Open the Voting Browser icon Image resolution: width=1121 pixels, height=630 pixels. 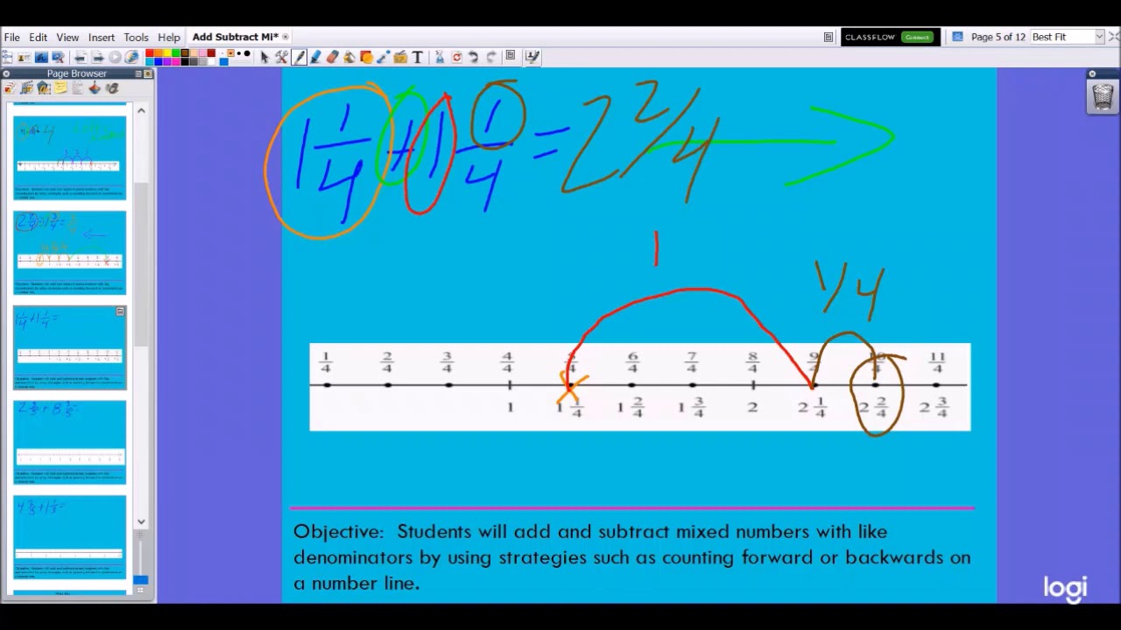tap(112, 88)
